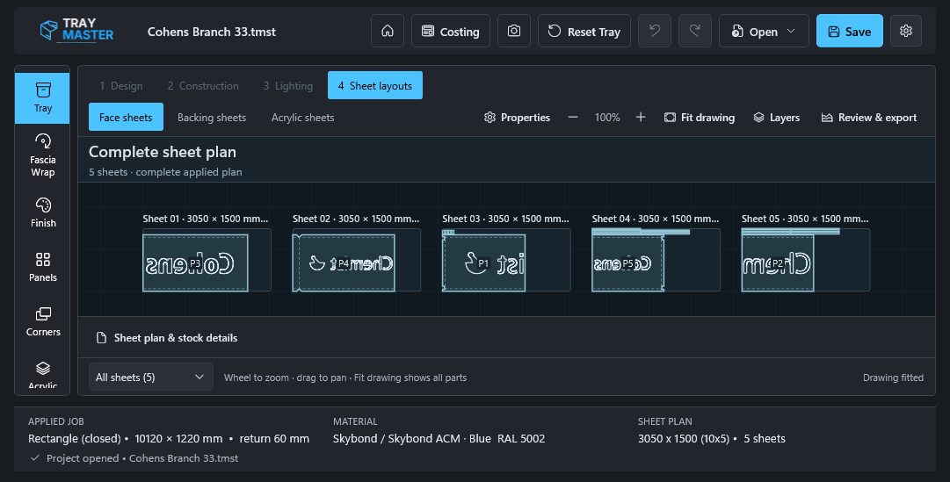Open the Fascia Wrap sidebar panel

[x=42, y=155]
